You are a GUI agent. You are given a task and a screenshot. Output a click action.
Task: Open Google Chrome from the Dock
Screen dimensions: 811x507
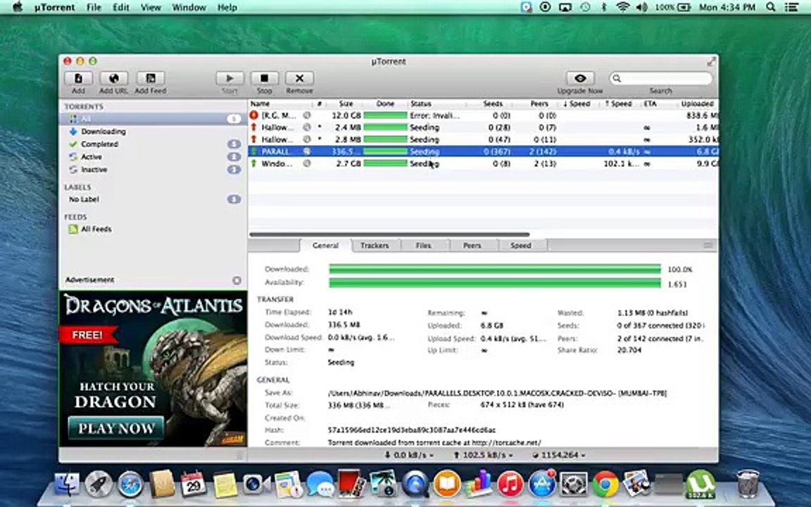pos(605,484)
